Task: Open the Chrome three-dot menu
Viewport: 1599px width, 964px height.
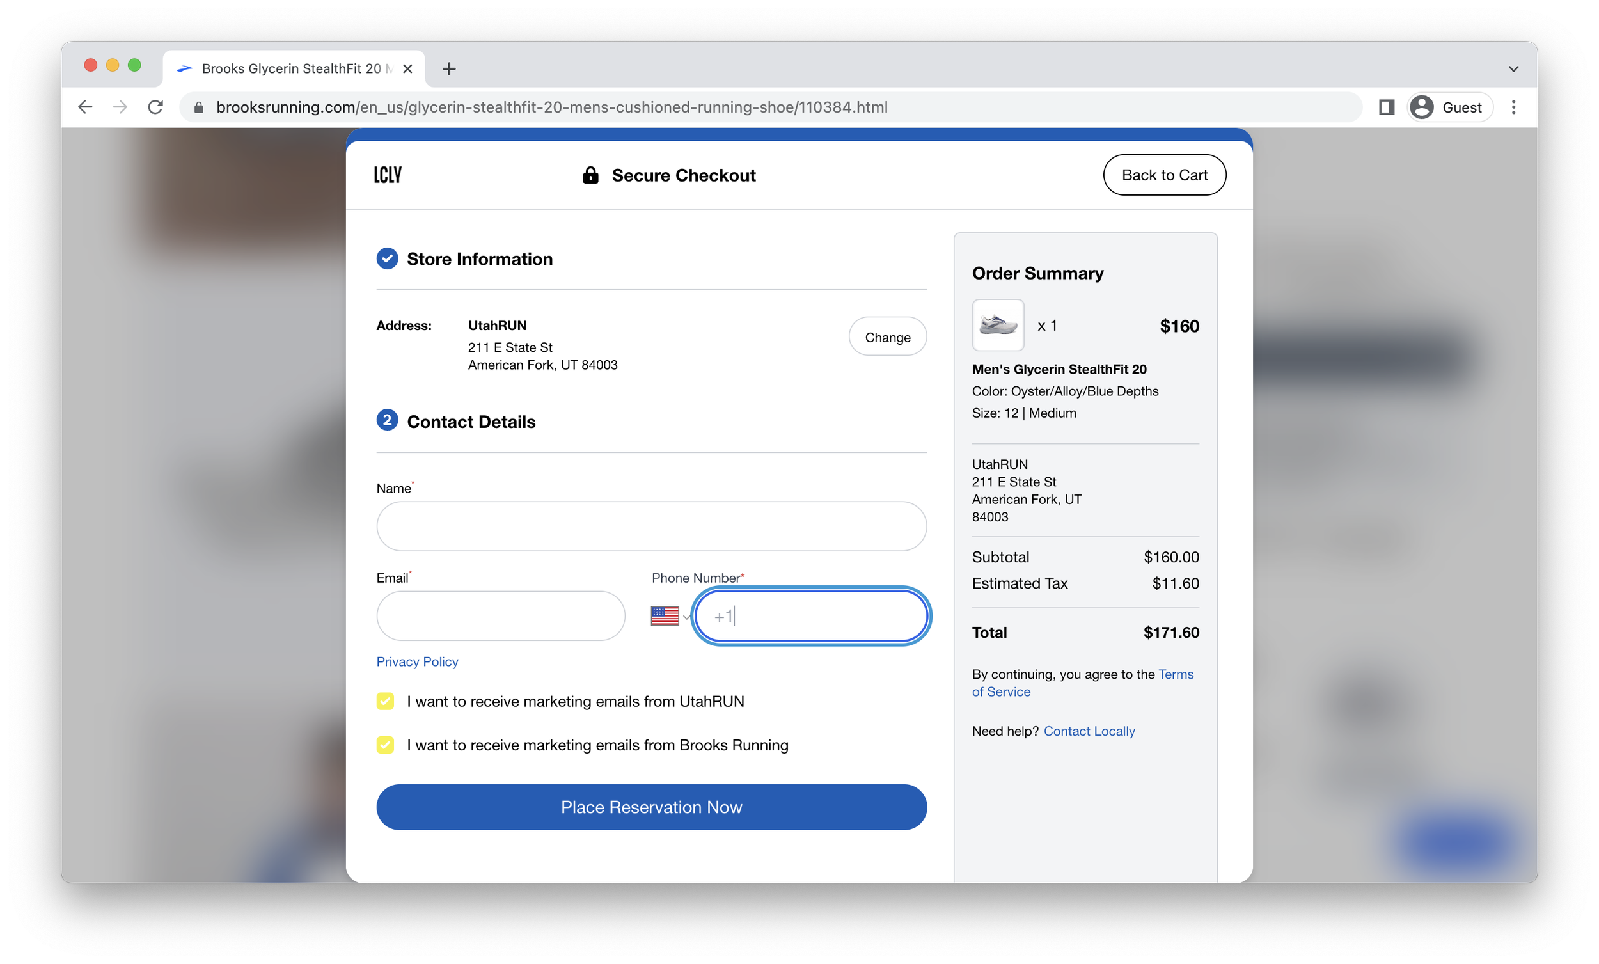Action: pyautogui.click(x=1513, y=107)
